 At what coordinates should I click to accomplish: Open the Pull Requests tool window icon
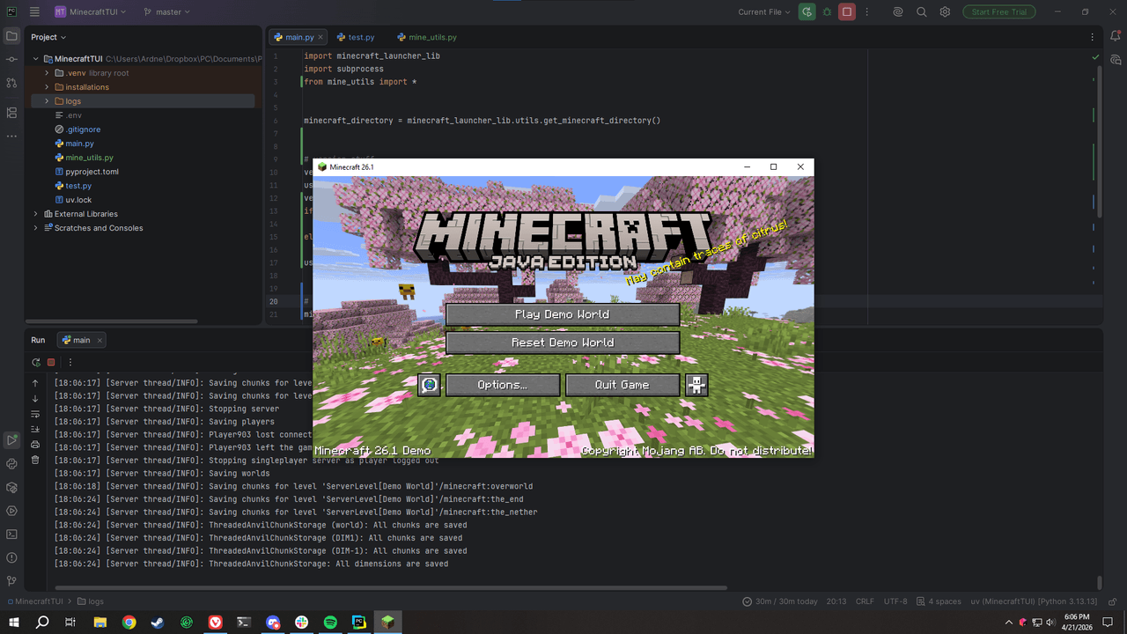(x=11, y=83)
